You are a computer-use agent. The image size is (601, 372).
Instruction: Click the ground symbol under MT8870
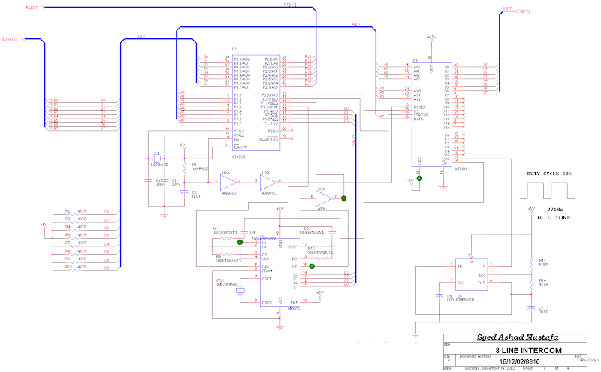pos(279,327)
